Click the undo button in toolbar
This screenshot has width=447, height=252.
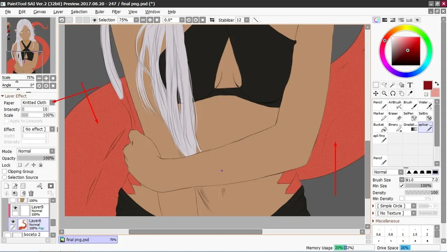[x=62, y=20]
